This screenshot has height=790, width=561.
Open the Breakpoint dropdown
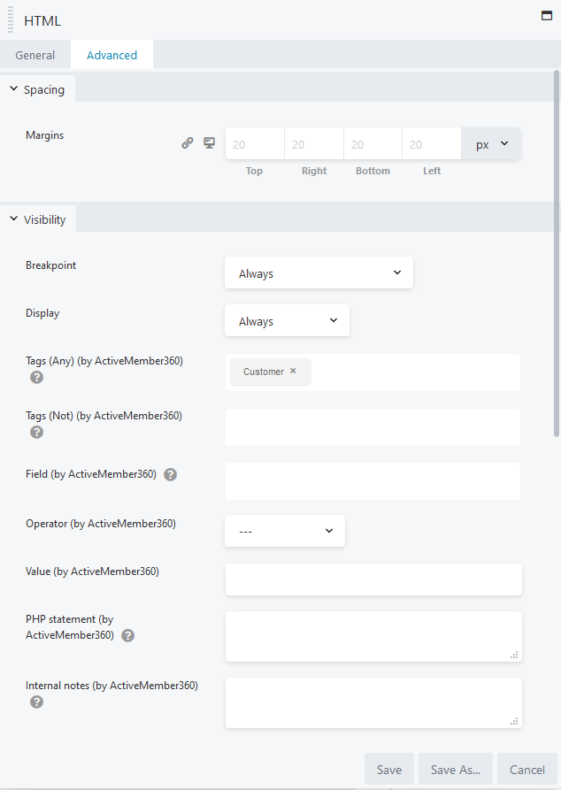point(319,272)
